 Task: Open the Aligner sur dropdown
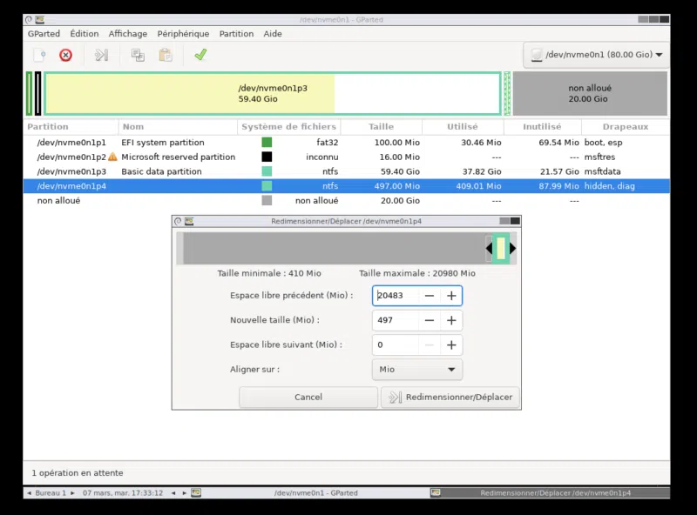[x=416, y=370]
